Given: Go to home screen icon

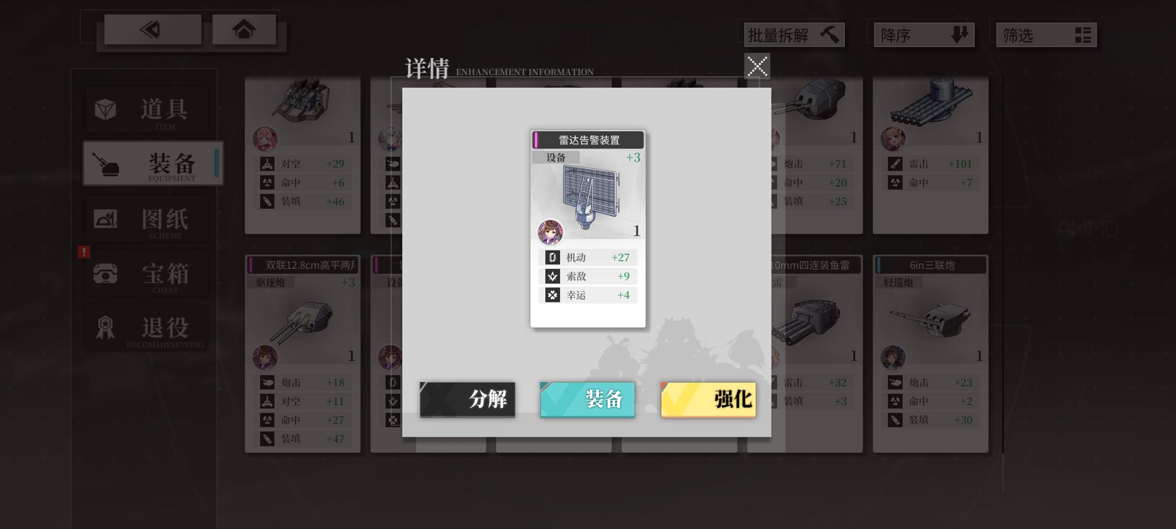Looking at the screenshot, I should coord(244,30).
